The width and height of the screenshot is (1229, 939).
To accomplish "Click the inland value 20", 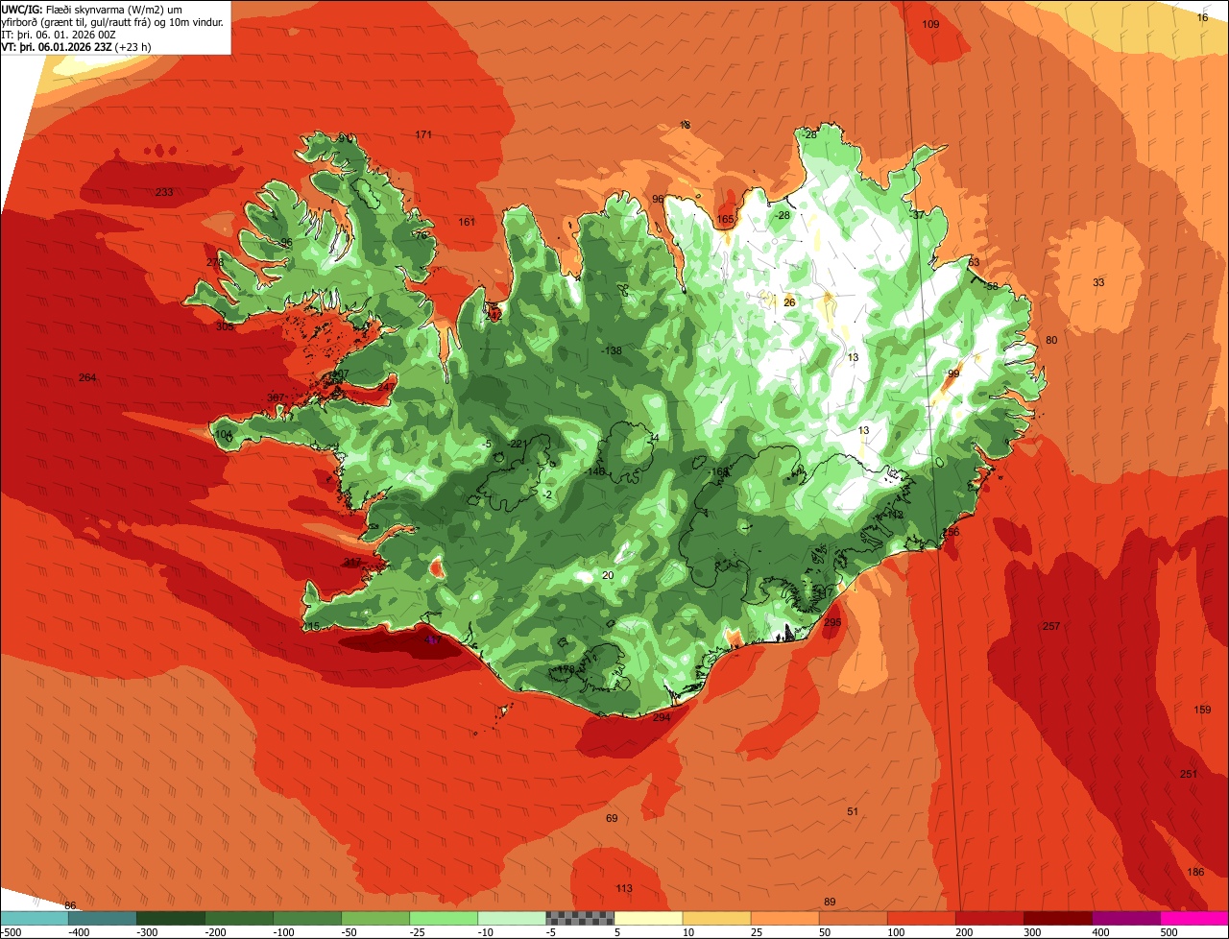I will tap(608, 575).
